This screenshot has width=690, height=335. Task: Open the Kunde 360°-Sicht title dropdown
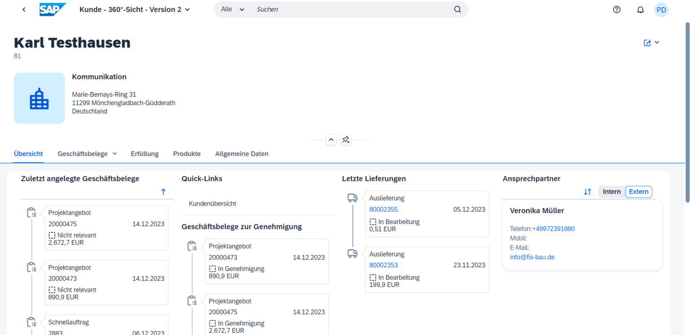pos(135,9)
